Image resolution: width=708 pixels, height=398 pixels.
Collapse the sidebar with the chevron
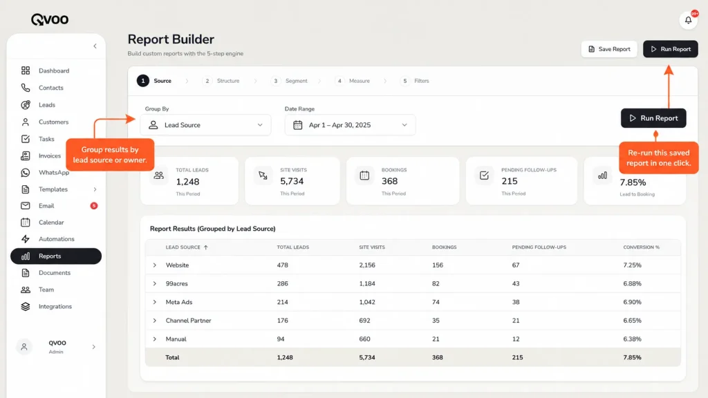pos(95,46)
